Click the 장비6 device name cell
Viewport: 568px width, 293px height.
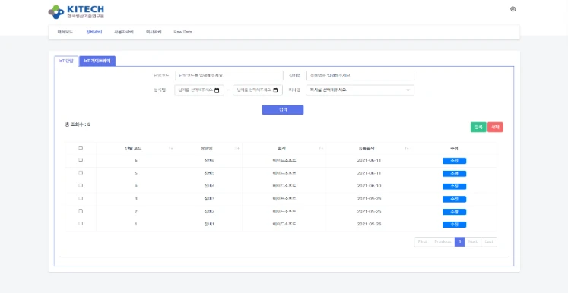[x=209, y=160]
